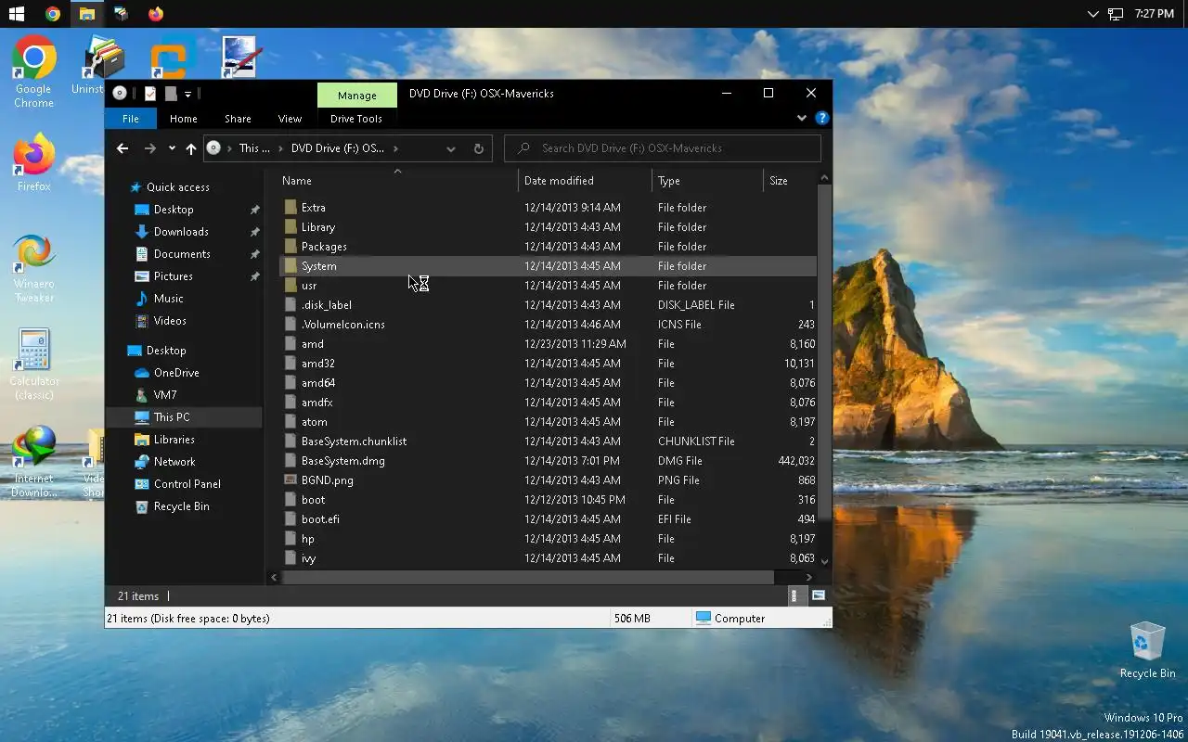The width and height of the screenshot is (1188, 742).
Task: Open Google Chrome desktop shortcut
Action: (x=33, y=73)
